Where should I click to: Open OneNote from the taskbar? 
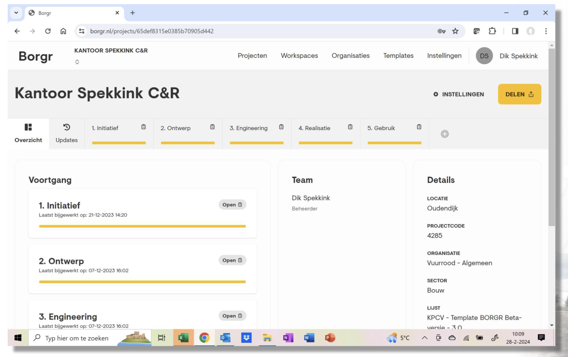coord(288,338)
